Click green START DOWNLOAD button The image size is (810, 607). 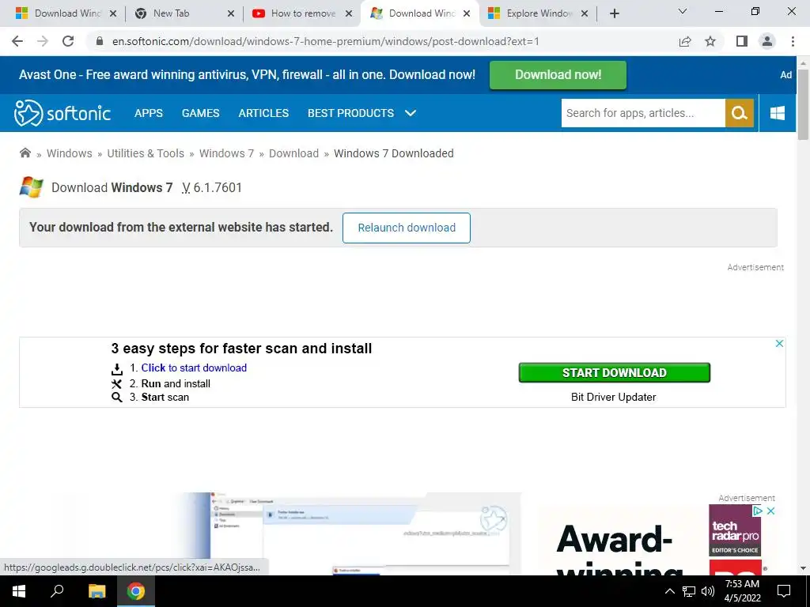[614, 373]
